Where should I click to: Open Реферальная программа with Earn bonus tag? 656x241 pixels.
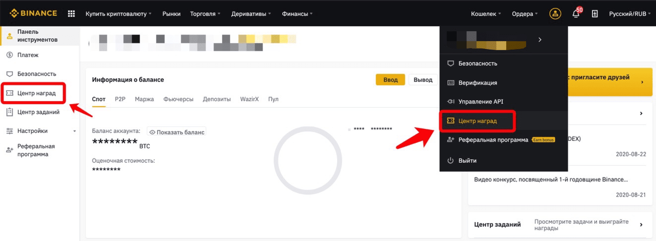(504, 140)
